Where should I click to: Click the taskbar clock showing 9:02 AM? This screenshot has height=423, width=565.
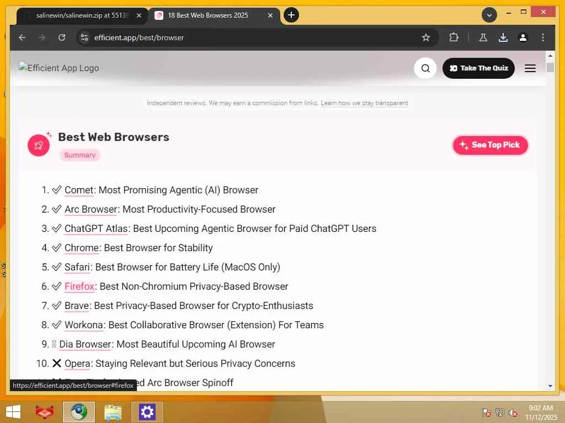pyautogui.click(x=541, y=412)
